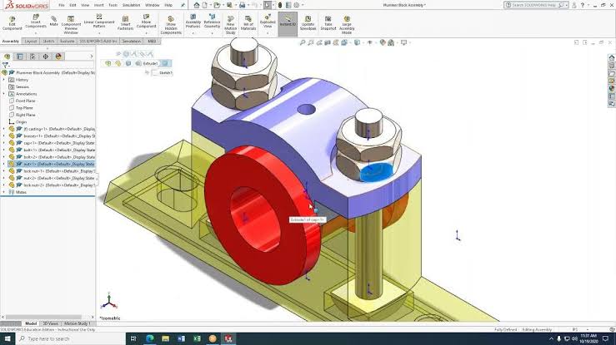Click the Smart Fasteners icon
The height and width of the screenshot is (345, 616).
tap(126, 21)
